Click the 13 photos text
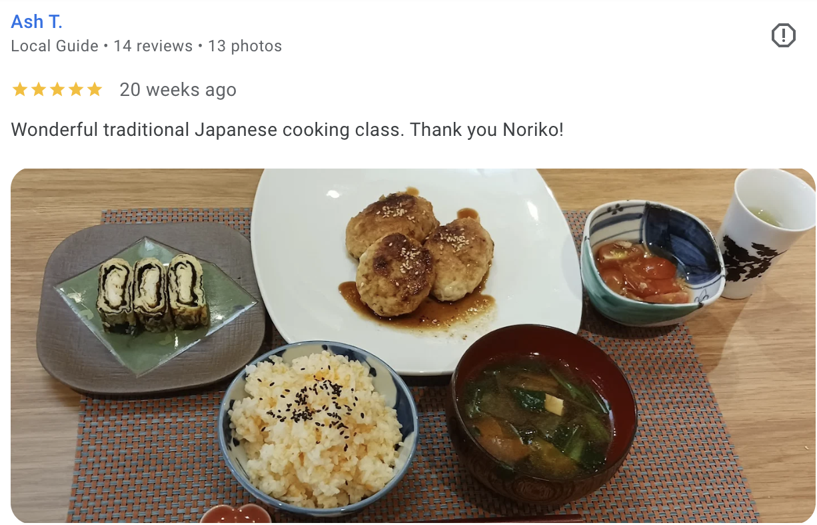This screenshot has width=817, height=525. (245, 46)
